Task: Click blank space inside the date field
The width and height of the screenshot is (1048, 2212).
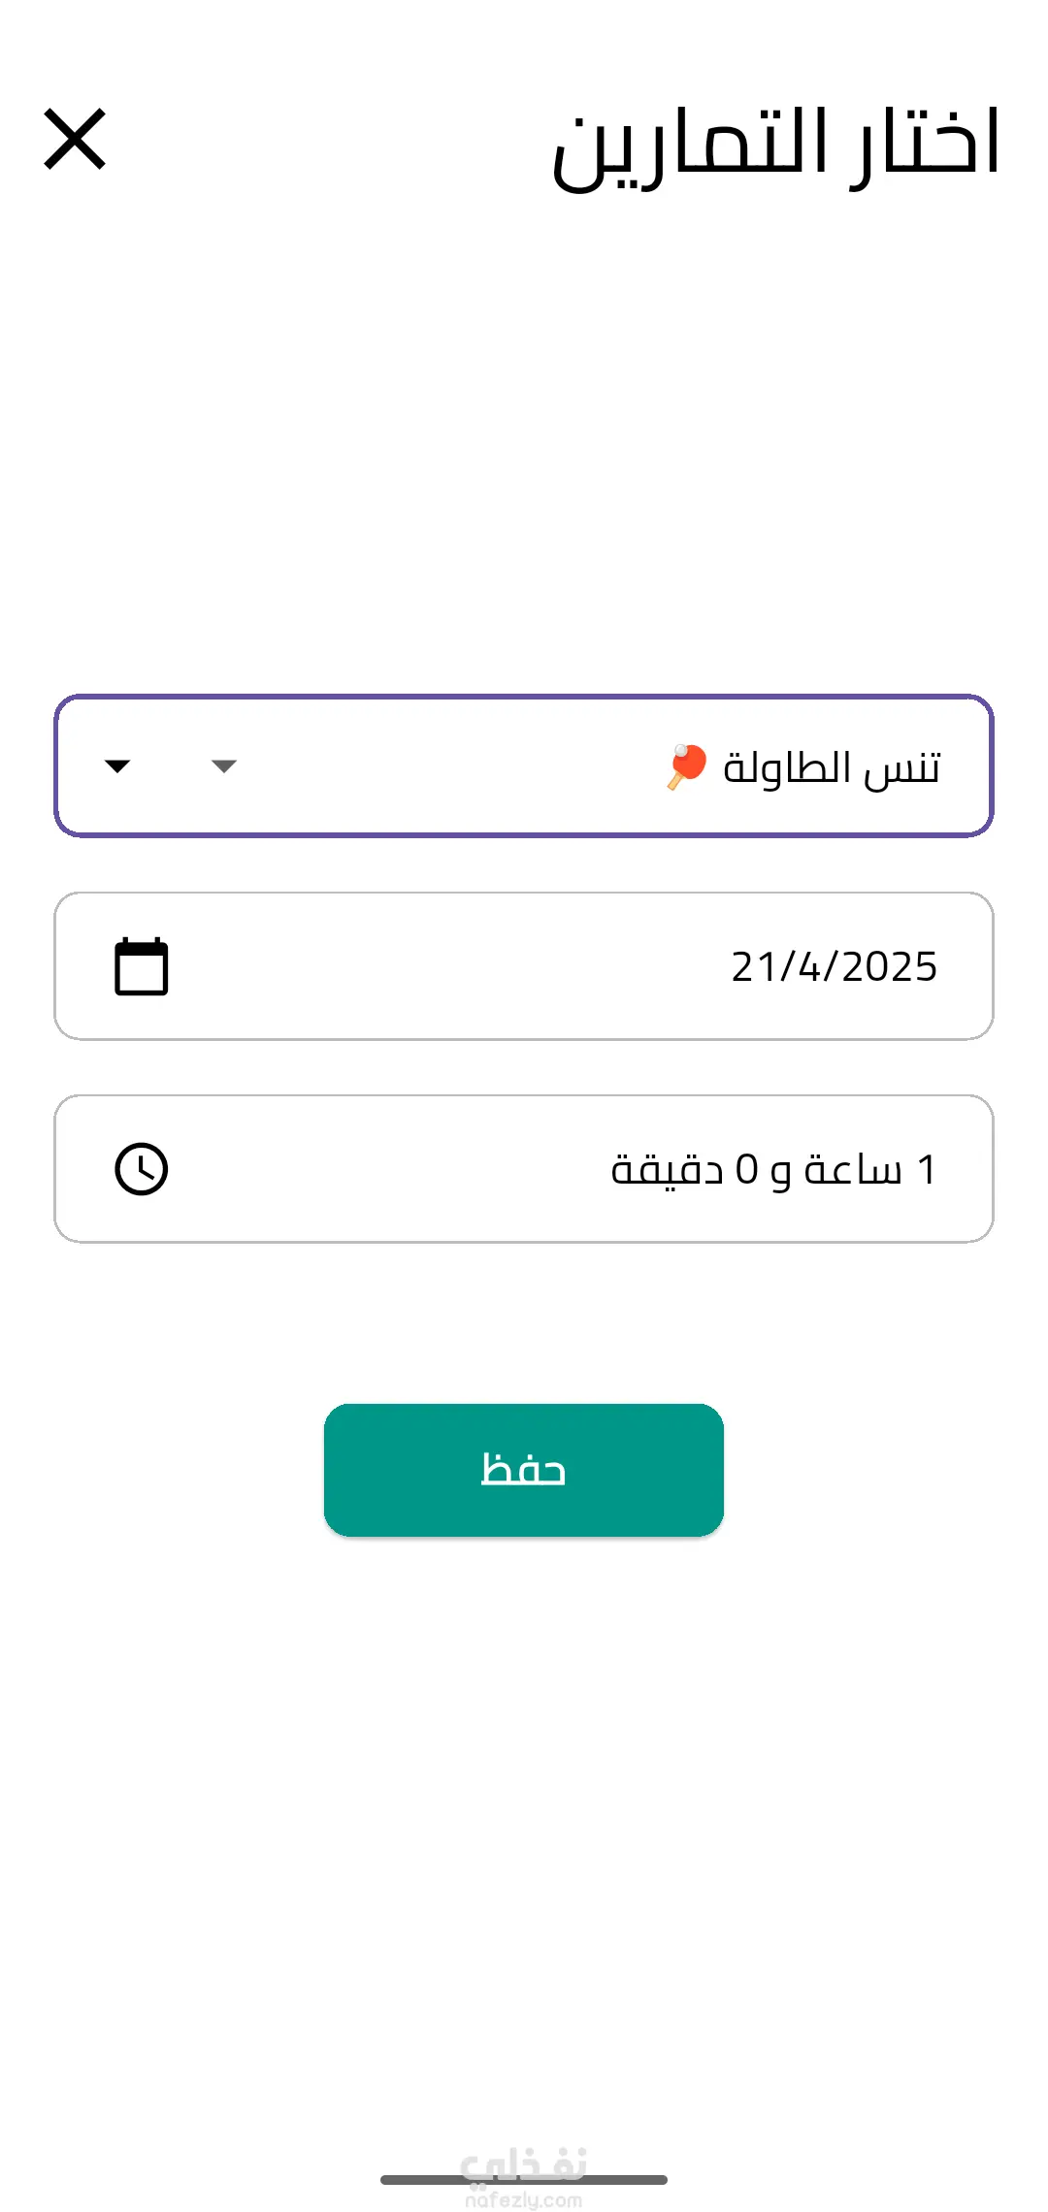Action: click(x=446, y=966)
